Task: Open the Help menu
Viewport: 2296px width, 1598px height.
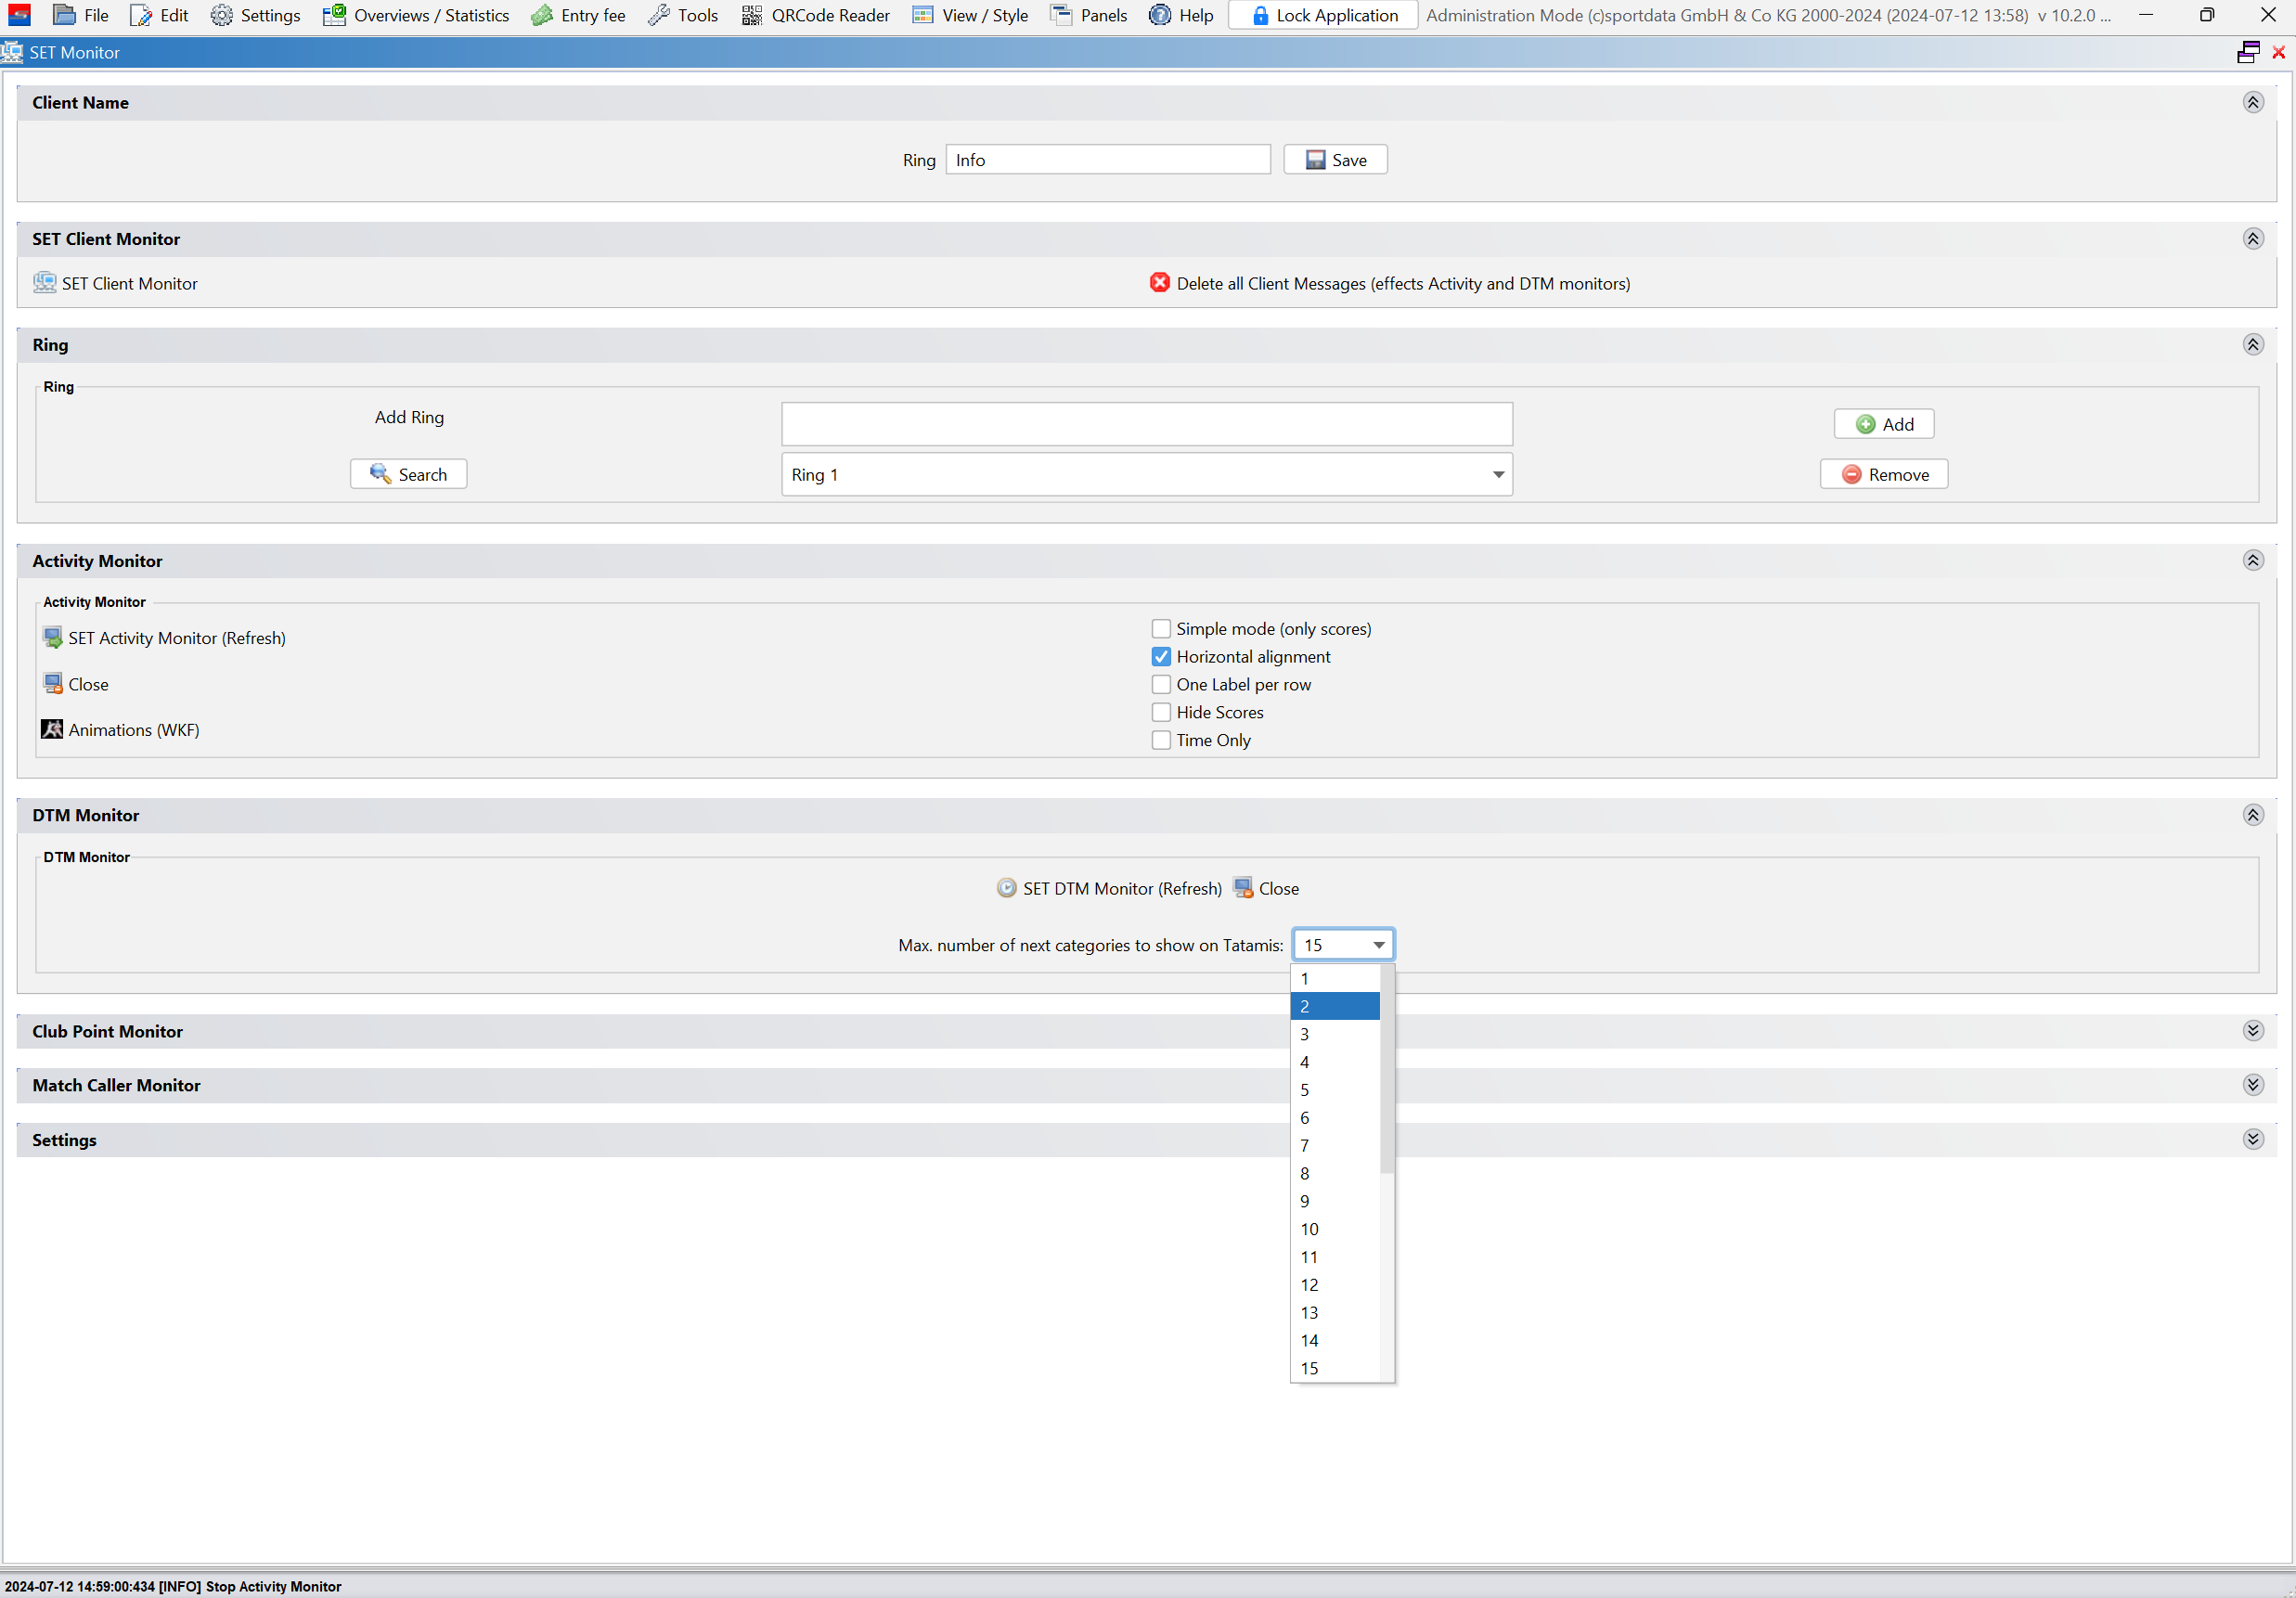Action: pos(1181,15)
